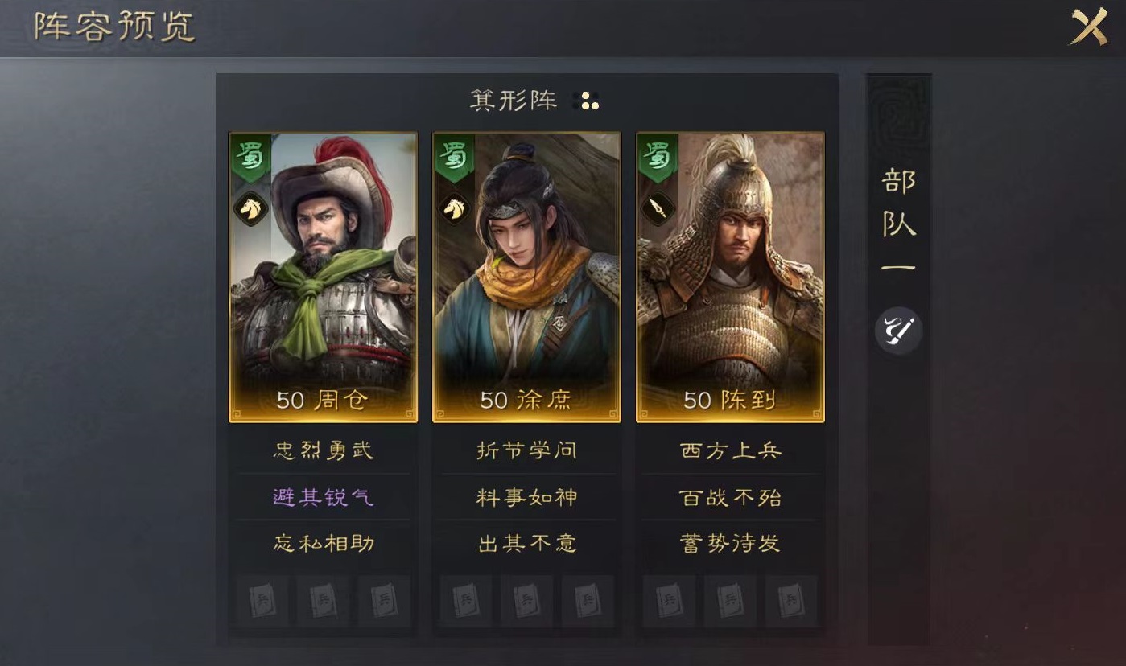View the 忠烈勇武 skill

(x=323, y=450)
